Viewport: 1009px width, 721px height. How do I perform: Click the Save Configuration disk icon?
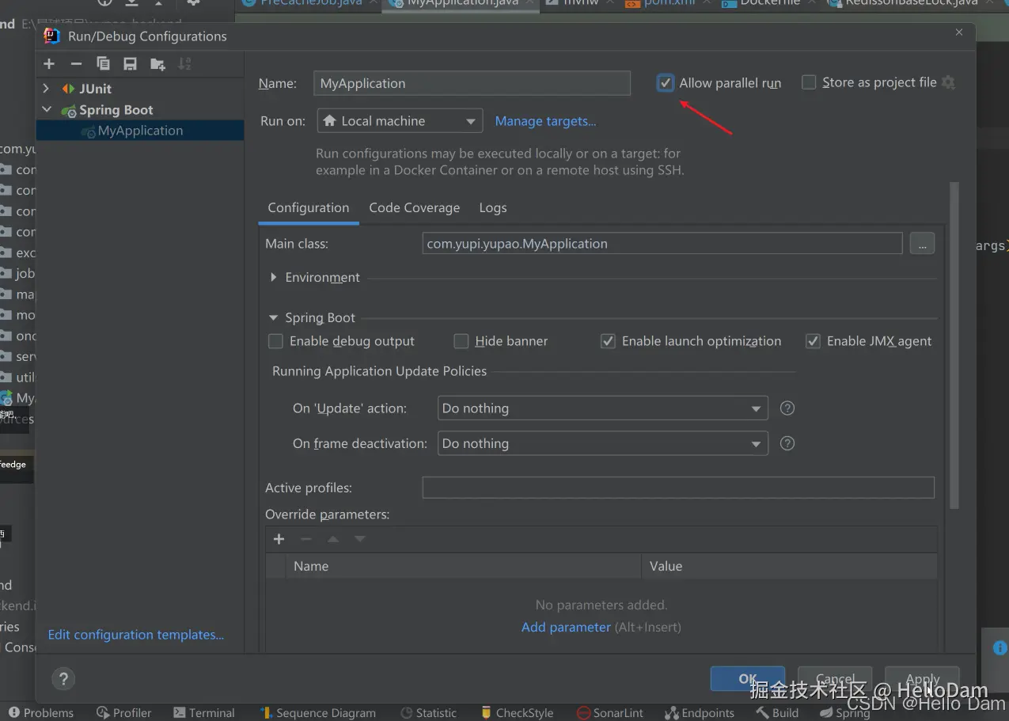pos(130,64)
